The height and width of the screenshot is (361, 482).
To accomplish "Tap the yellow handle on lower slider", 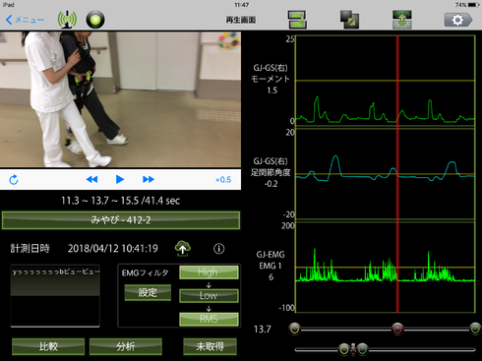I will pos(344,349).
